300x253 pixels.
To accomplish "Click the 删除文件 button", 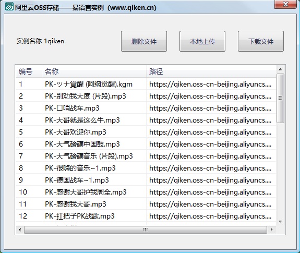I will click(x=144, y=41).
